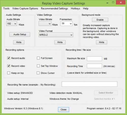Open the Tools menu
The image size is (127, 115).
point(6,9)
